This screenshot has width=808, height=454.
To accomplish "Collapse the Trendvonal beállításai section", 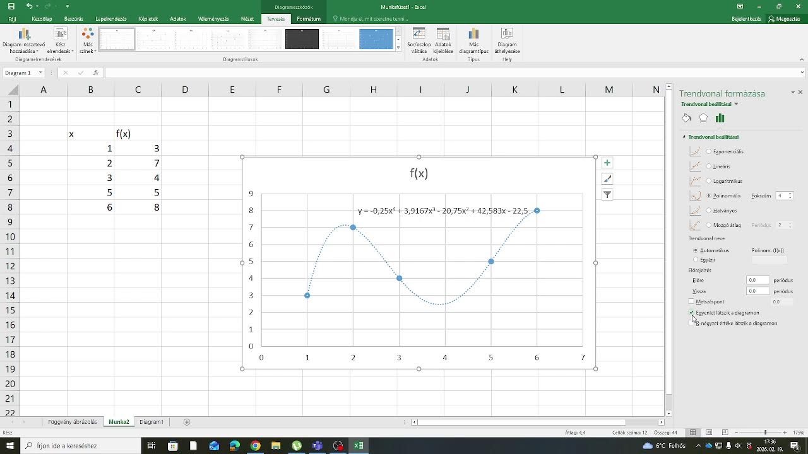I will point(684,137).
